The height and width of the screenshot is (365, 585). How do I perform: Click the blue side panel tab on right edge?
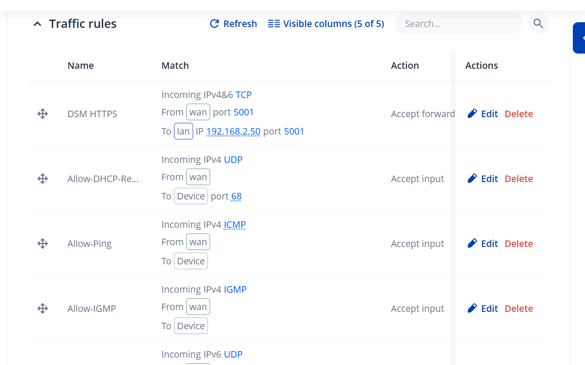point(579,38)
